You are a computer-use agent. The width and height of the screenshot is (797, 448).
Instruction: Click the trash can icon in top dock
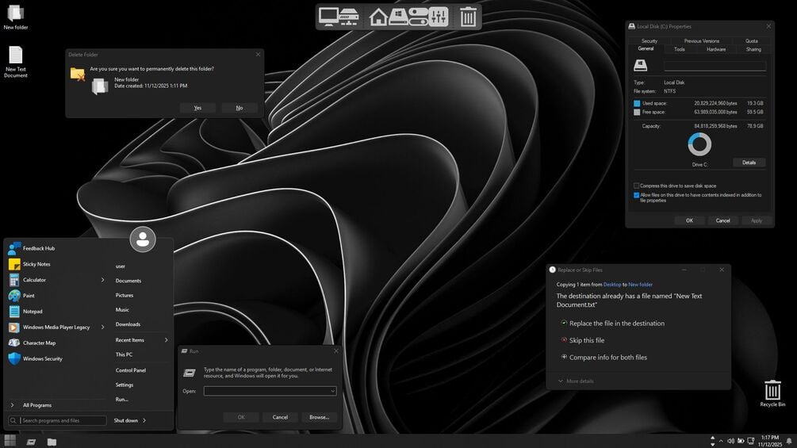[468, 16]
